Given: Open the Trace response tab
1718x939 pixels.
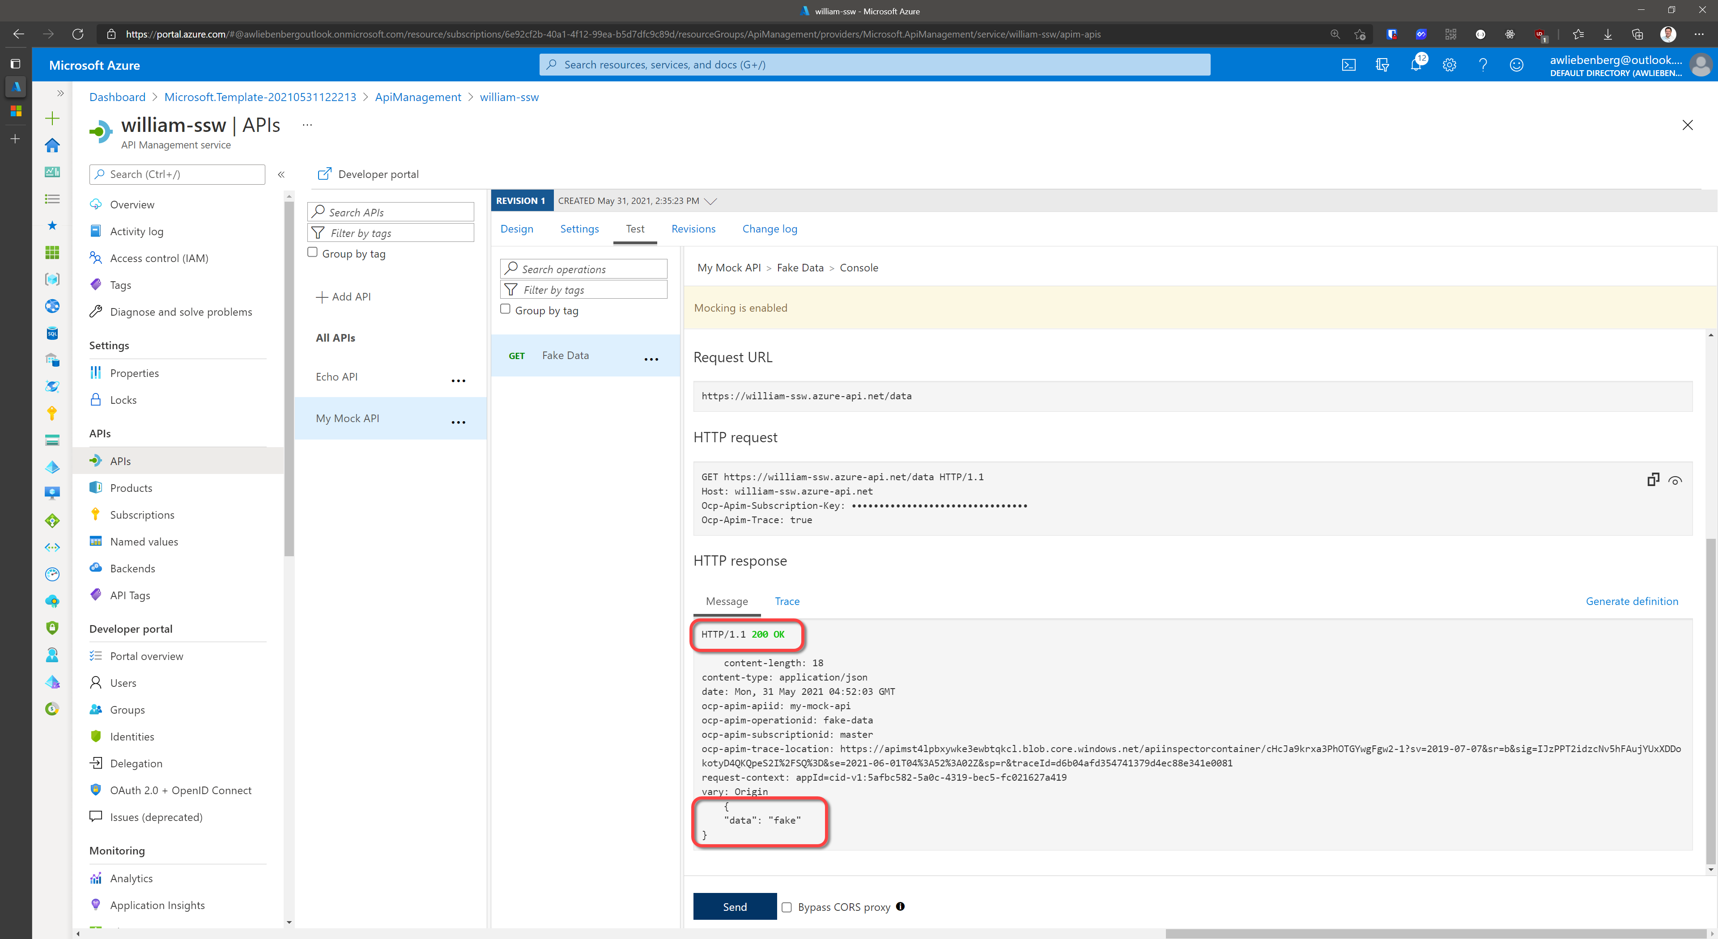Looking at the screenshot, I should click(787, 601).
